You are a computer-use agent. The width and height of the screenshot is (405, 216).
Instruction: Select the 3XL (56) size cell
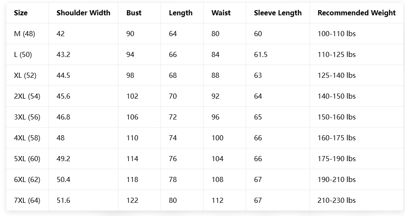pos(27,117)
